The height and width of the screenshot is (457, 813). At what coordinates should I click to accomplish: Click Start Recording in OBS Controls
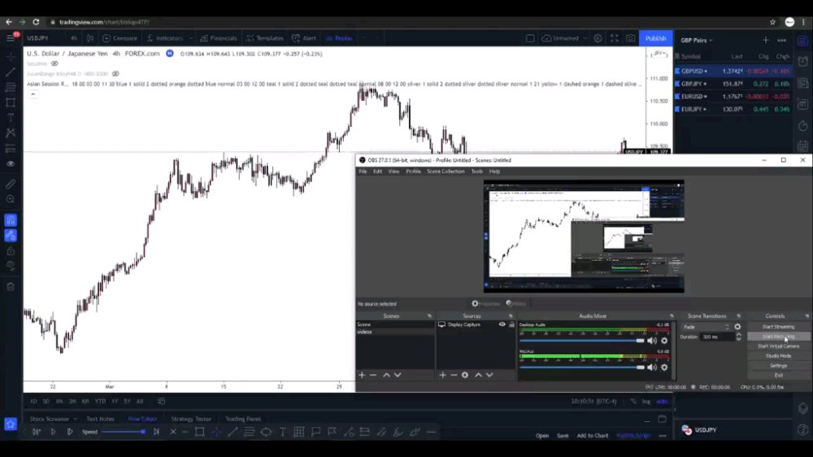[778, 337]
